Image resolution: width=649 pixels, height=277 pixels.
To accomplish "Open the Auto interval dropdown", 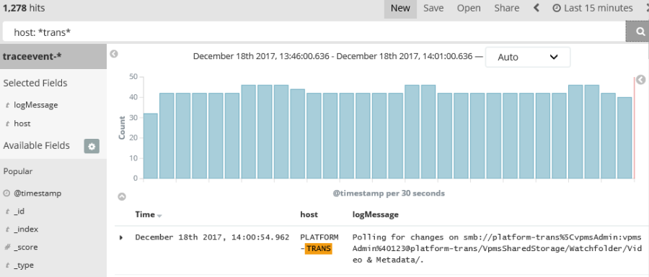I will 528,57.
